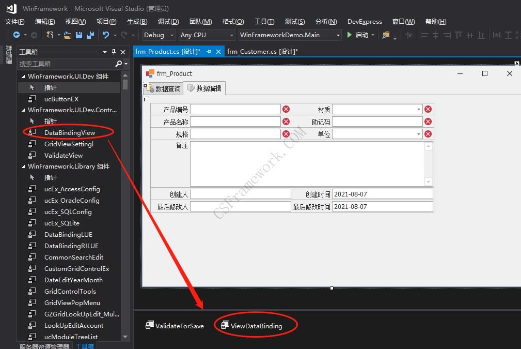Click the toolbox search magnifier icon
The image size is (521, 349).
pyautogui.click(x=118, y=63)
